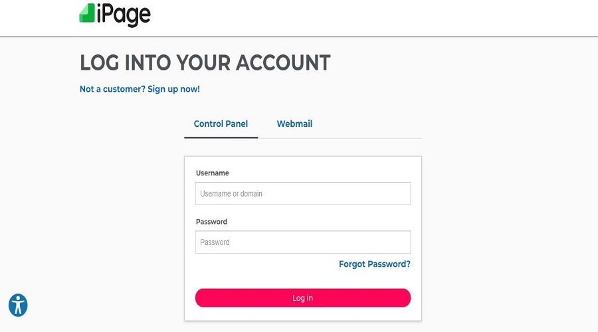Click the Password label above the field
The image size is (598, 332).
211,222
